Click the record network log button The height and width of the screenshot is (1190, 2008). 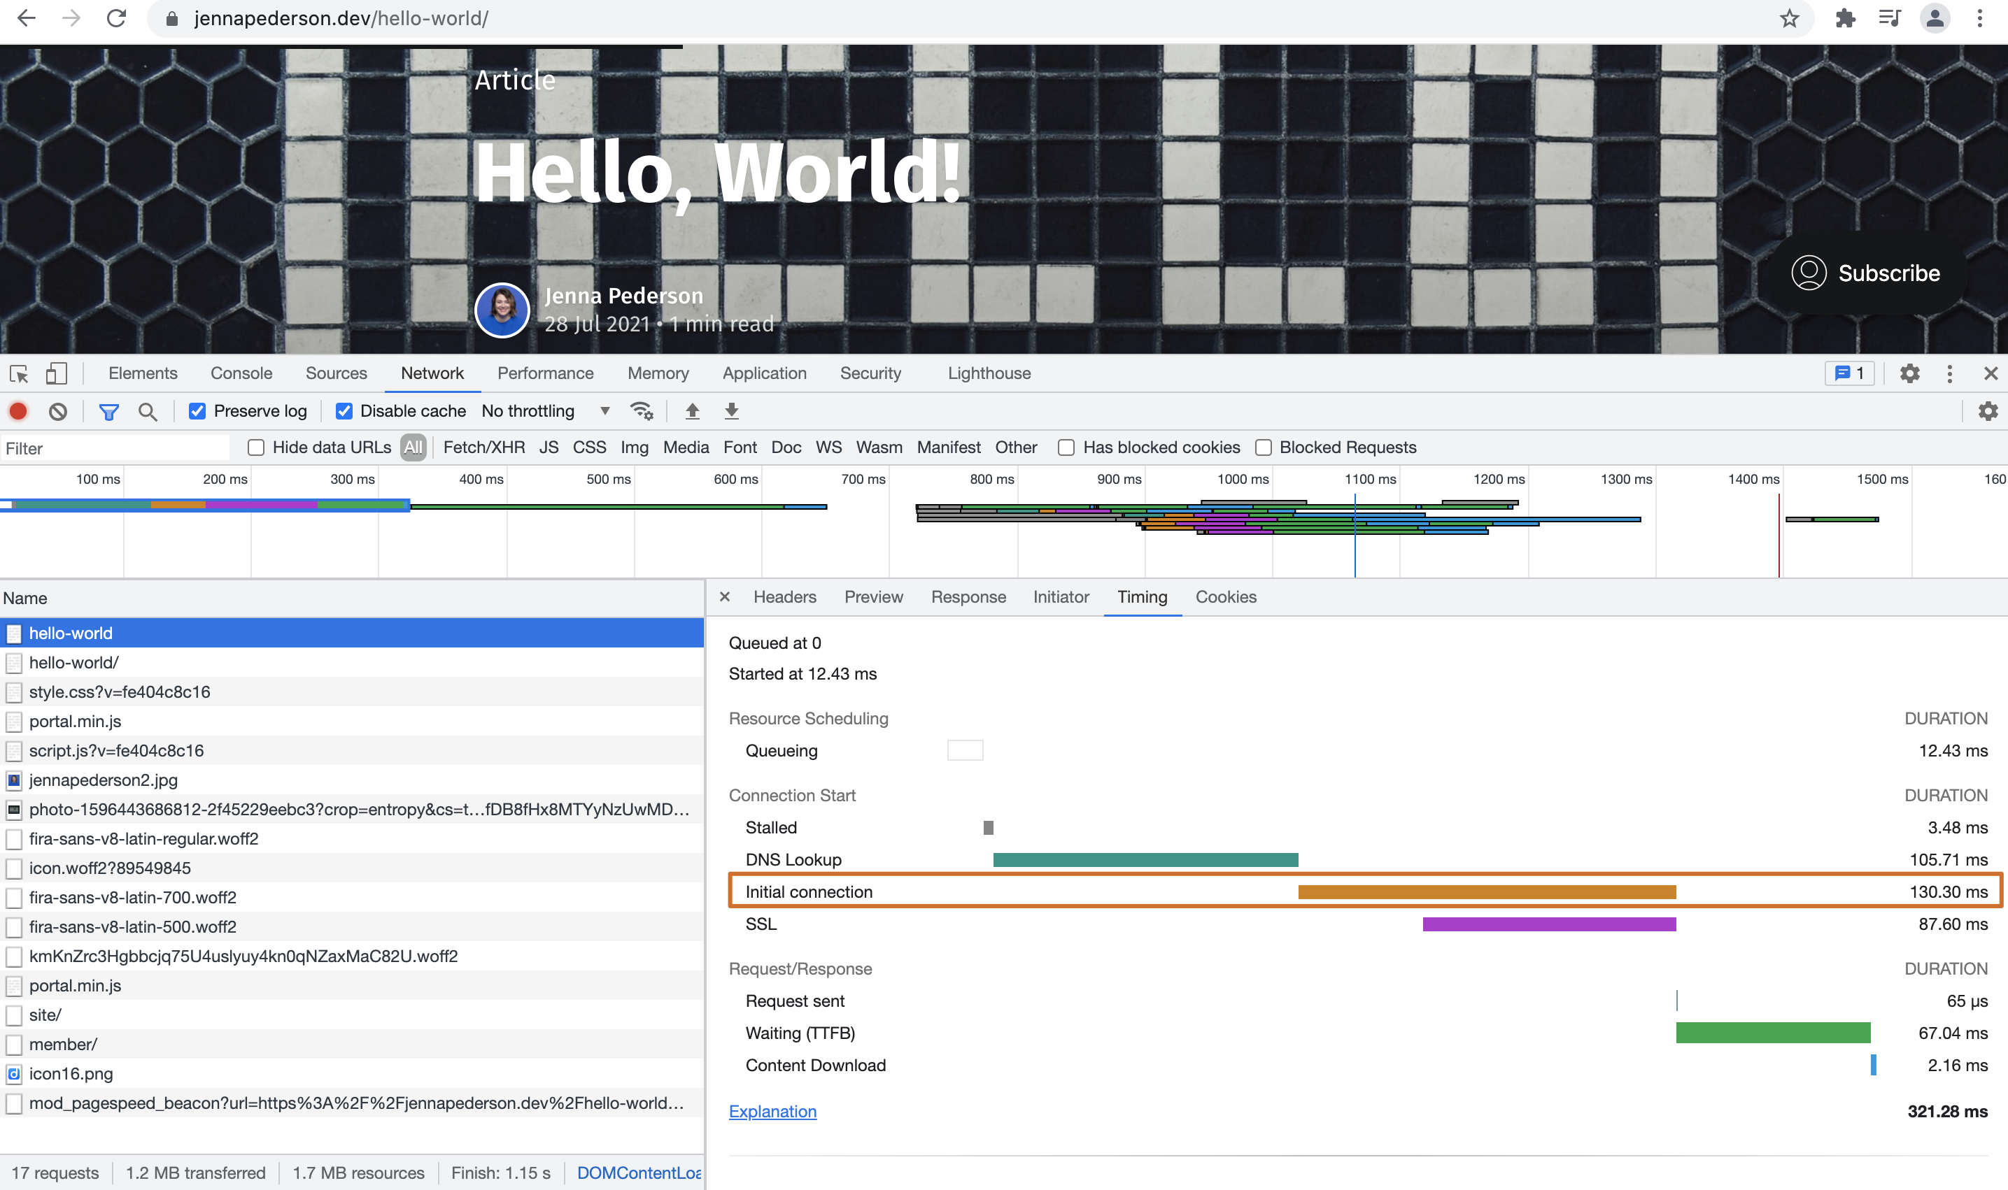pos(18,411)
